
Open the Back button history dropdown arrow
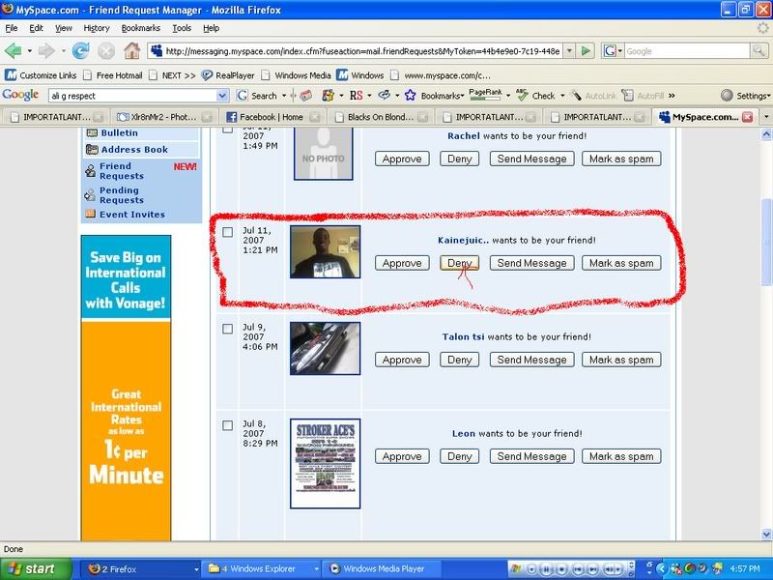(x=29, y=51)
